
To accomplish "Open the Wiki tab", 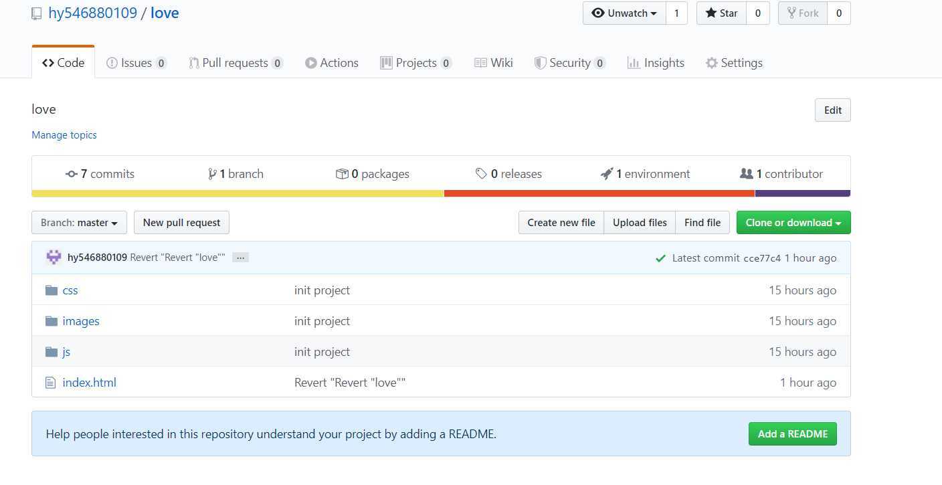I will coord(494,63).
